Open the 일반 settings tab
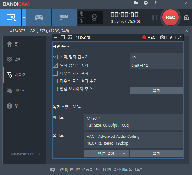192x175 pixels. [x=14, y=59]
